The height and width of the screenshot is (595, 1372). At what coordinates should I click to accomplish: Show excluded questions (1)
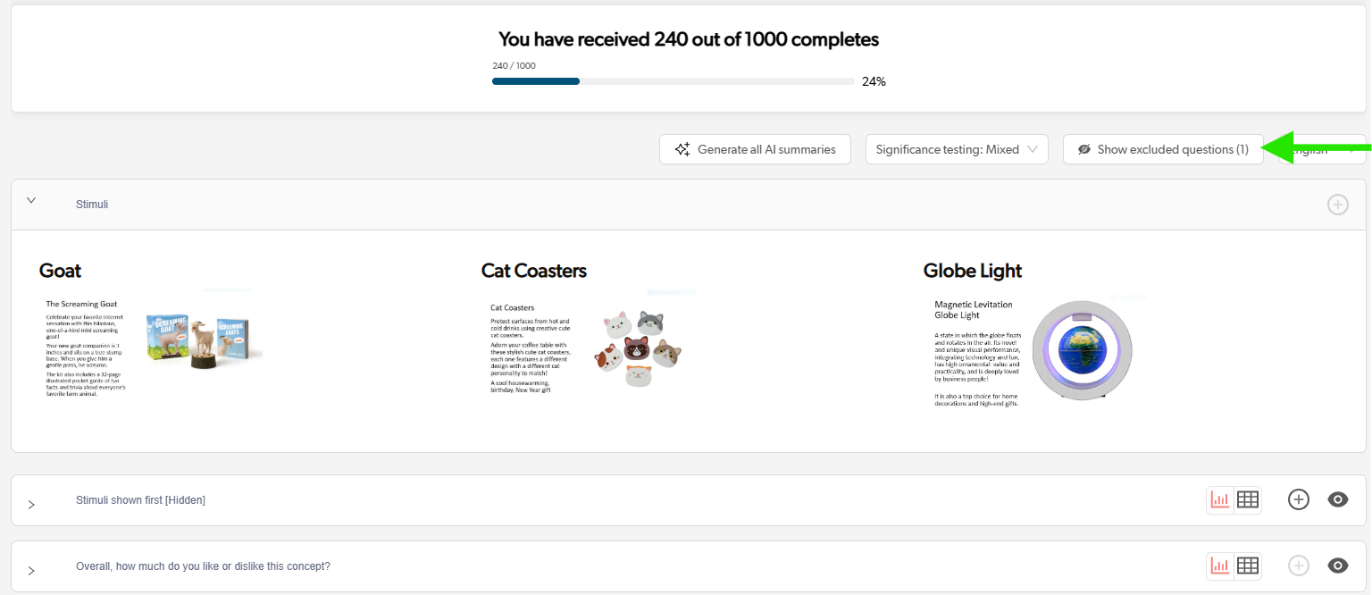click(1162, 149)
